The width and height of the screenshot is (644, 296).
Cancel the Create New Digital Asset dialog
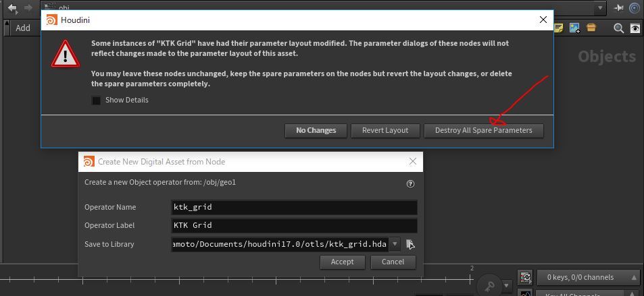point(393,262)
